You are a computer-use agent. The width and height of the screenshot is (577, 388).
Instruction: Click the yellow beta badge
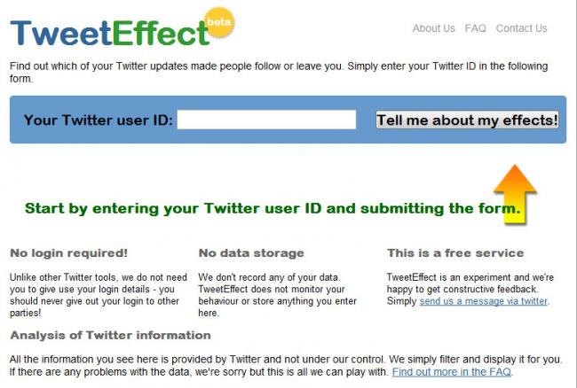(x=218, y=22)
